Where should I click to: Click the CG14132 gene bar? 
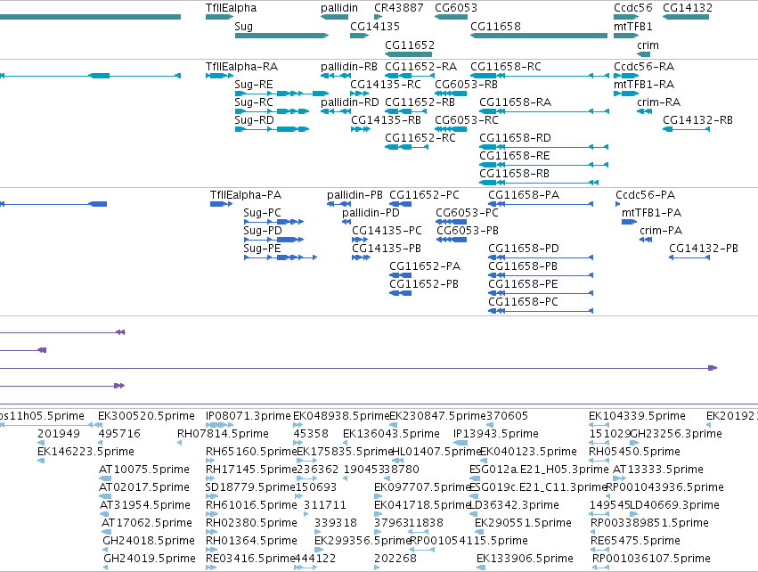[x=686, y=17]
